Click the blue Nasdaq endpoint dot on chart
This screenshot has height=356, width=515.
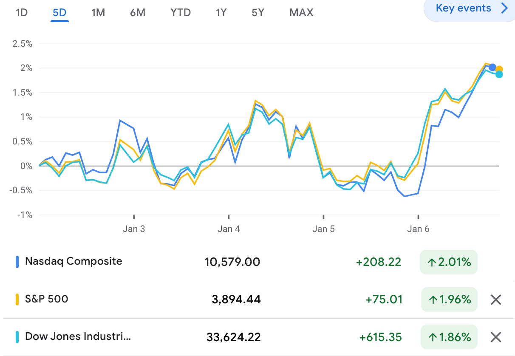pos(492,67)
